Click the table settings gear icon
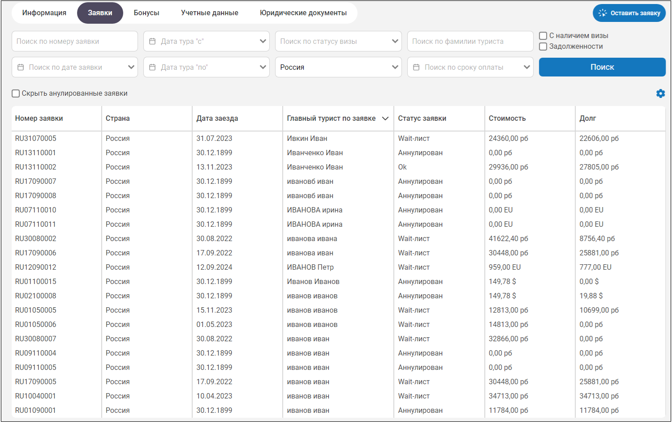The image size is (672, 424). (660, 93)
